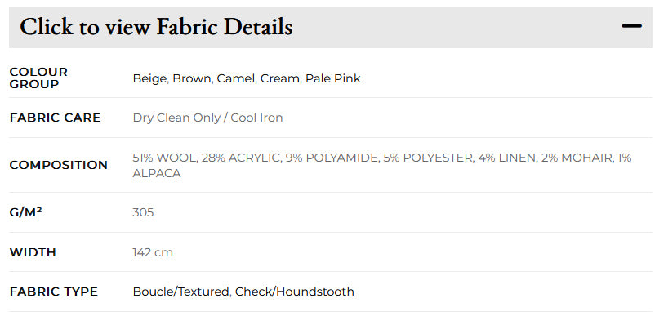Click the ALPACA text in composition
Viewport: 655px width, 316px height.
[157, 173]
